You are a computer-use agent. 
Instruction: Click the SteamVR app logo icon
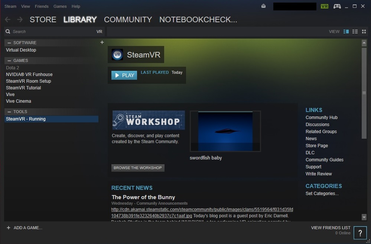[117, 55]
